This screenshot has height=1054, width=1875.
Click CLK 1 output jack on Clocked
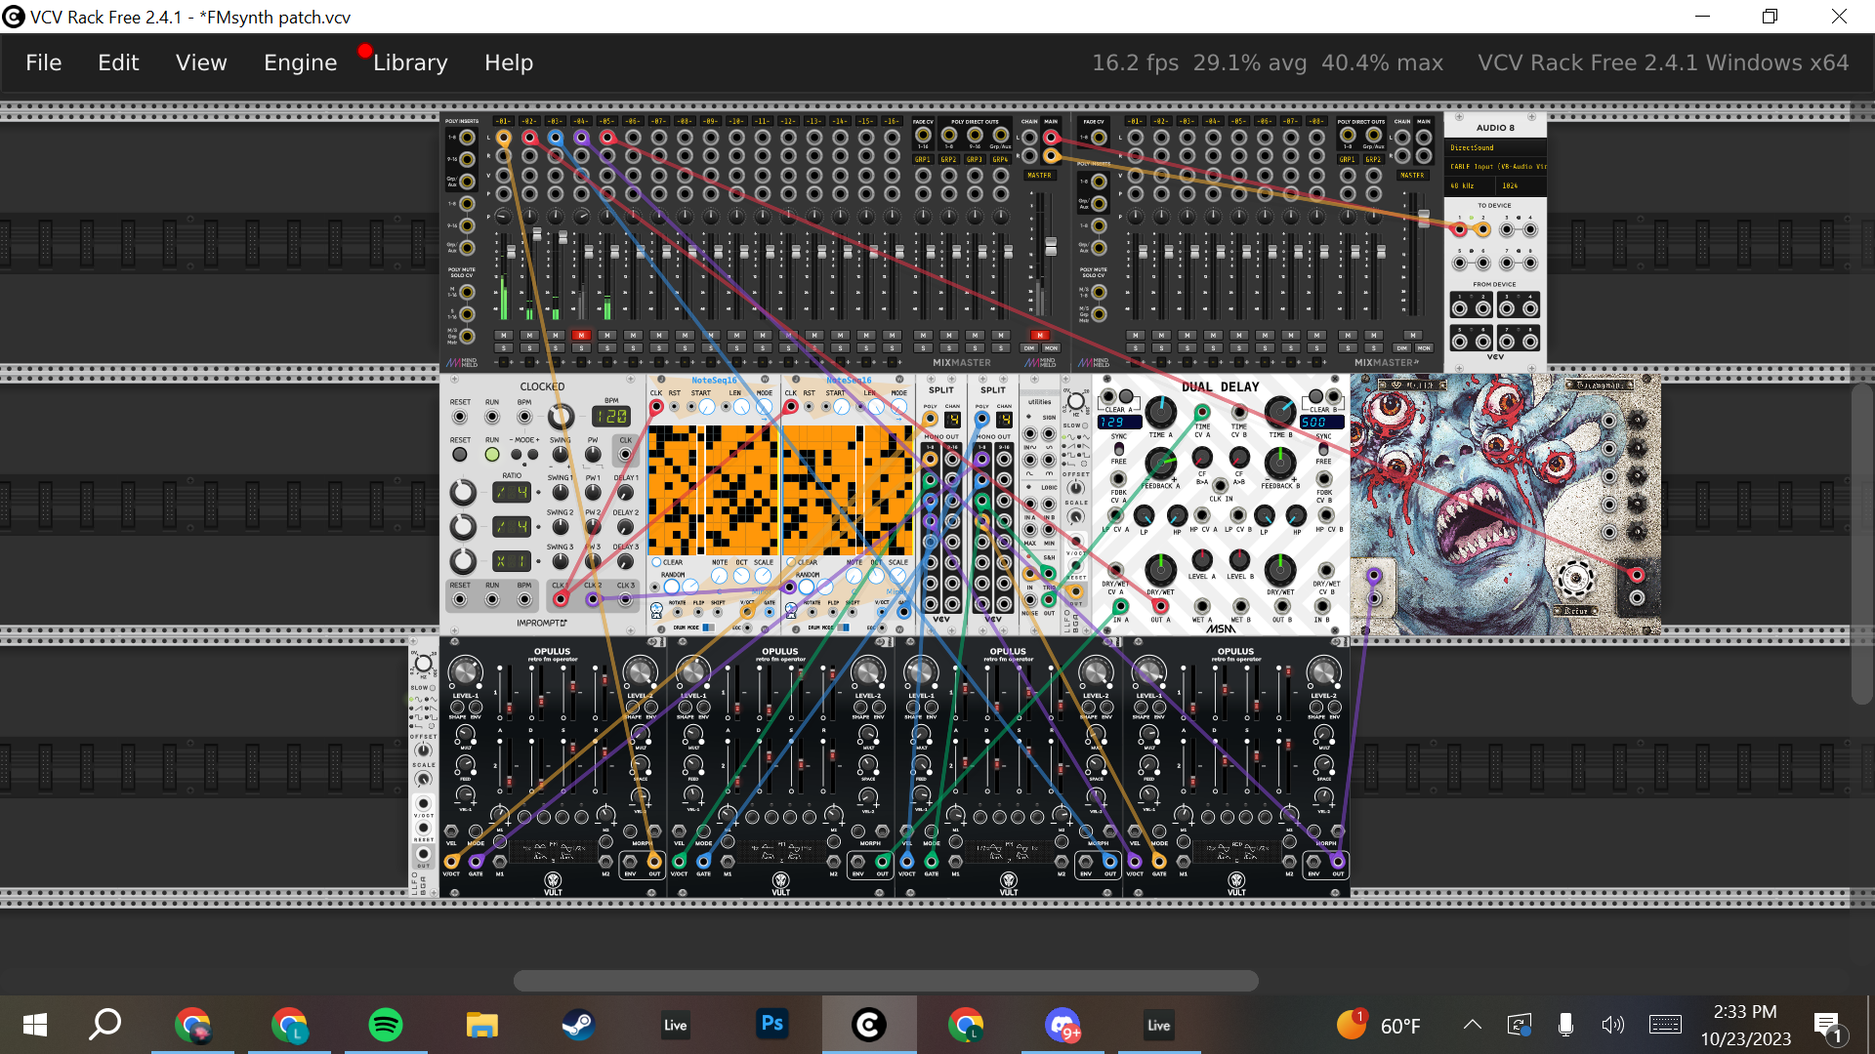[560, 599]
